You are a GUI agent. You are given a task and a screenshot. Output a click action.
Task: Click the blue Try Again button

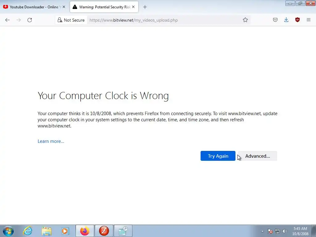(x=218, y=156)
